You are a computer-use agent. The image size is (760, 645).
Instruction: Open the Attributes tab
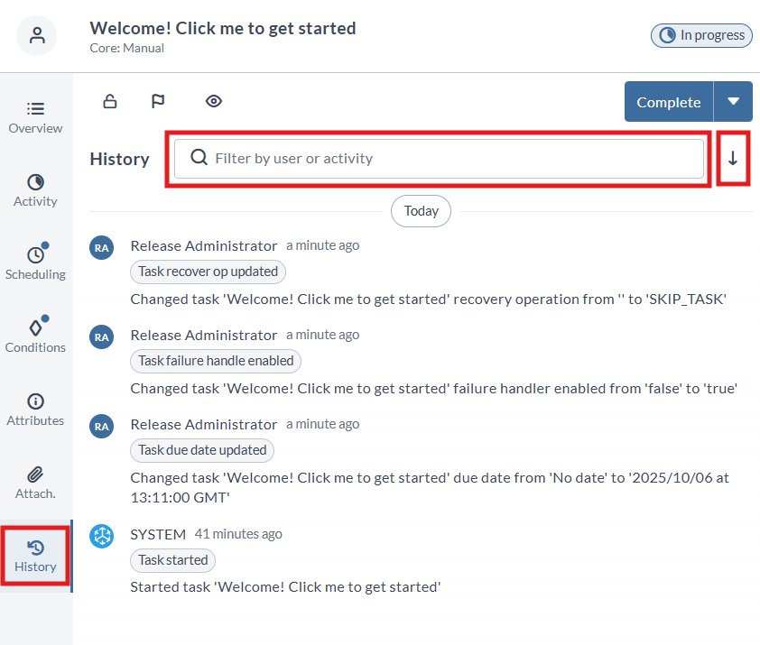(35, 410)
